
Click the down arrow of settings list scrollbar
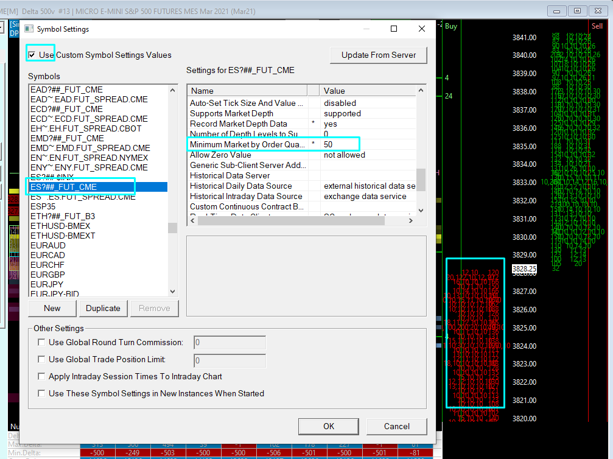[x=421, y=211]
